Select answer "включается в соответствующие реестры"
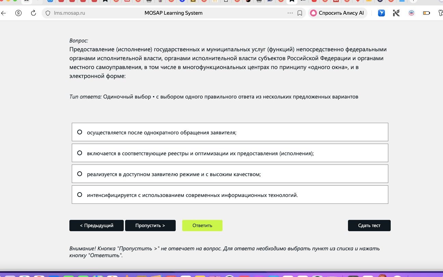Screen dimensions: 443x277 [230, 153]
